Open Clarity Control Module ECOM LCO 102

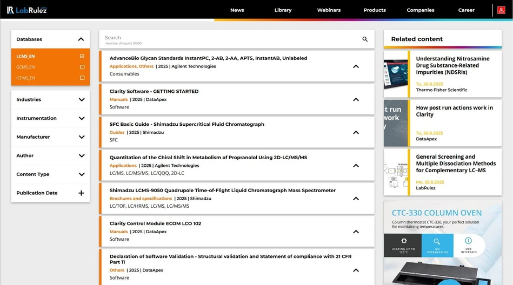point(155,223)
